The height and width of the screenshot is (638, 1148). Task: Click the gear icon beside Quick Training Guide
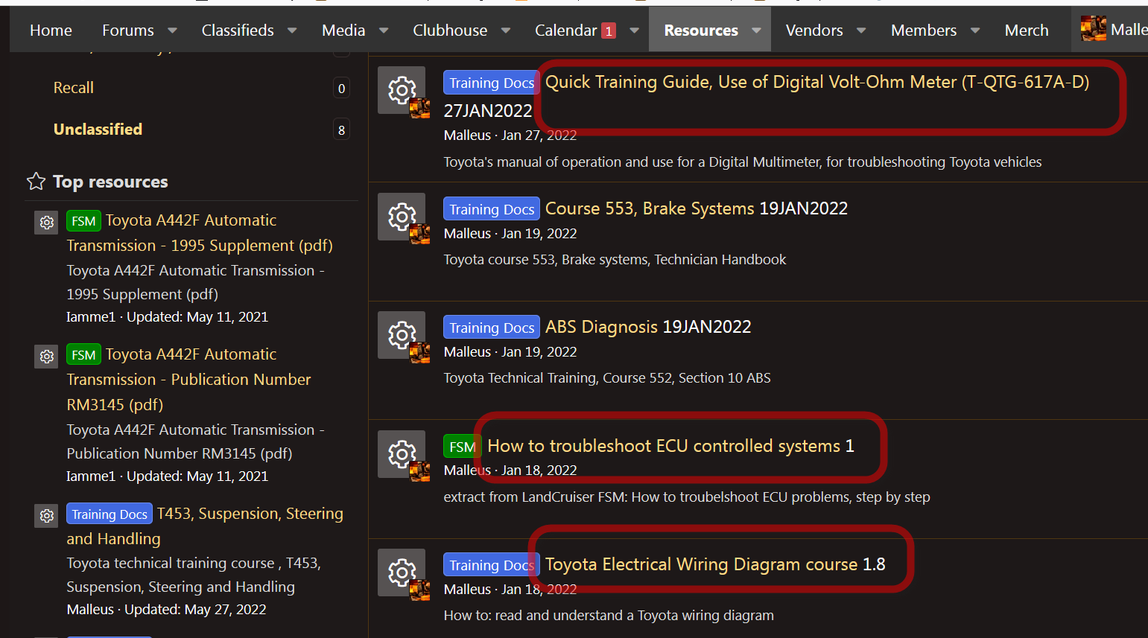click(402, 90)
